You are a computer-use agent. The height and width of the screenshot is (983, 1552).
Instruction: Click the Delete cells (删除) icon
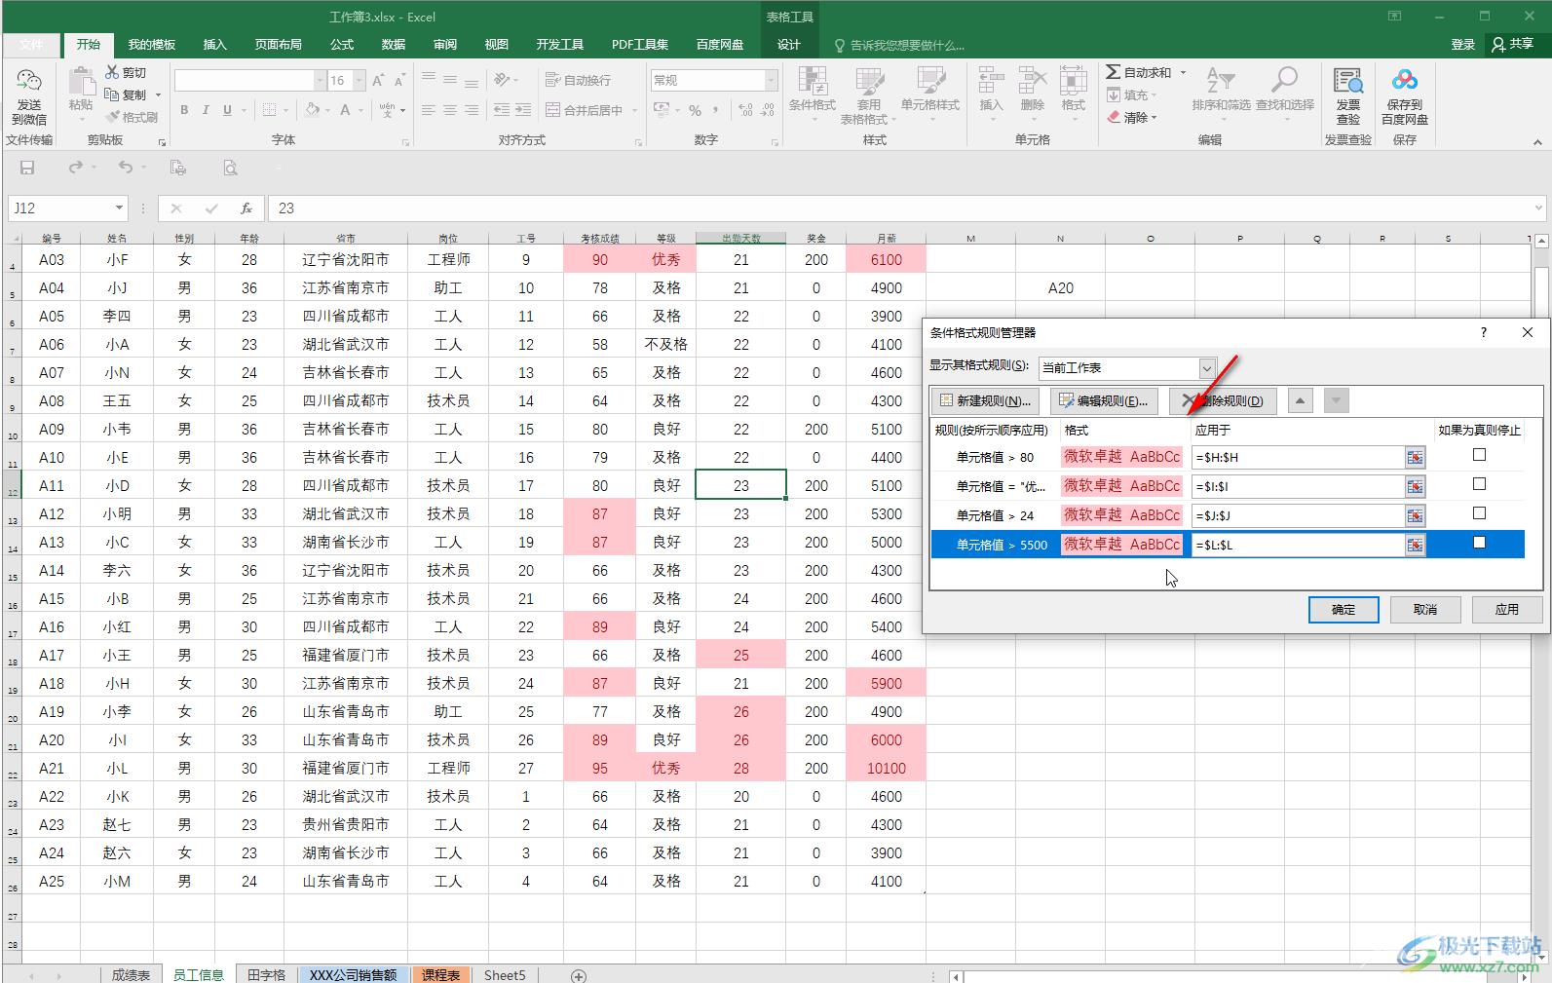click(x=1032, y=82)
